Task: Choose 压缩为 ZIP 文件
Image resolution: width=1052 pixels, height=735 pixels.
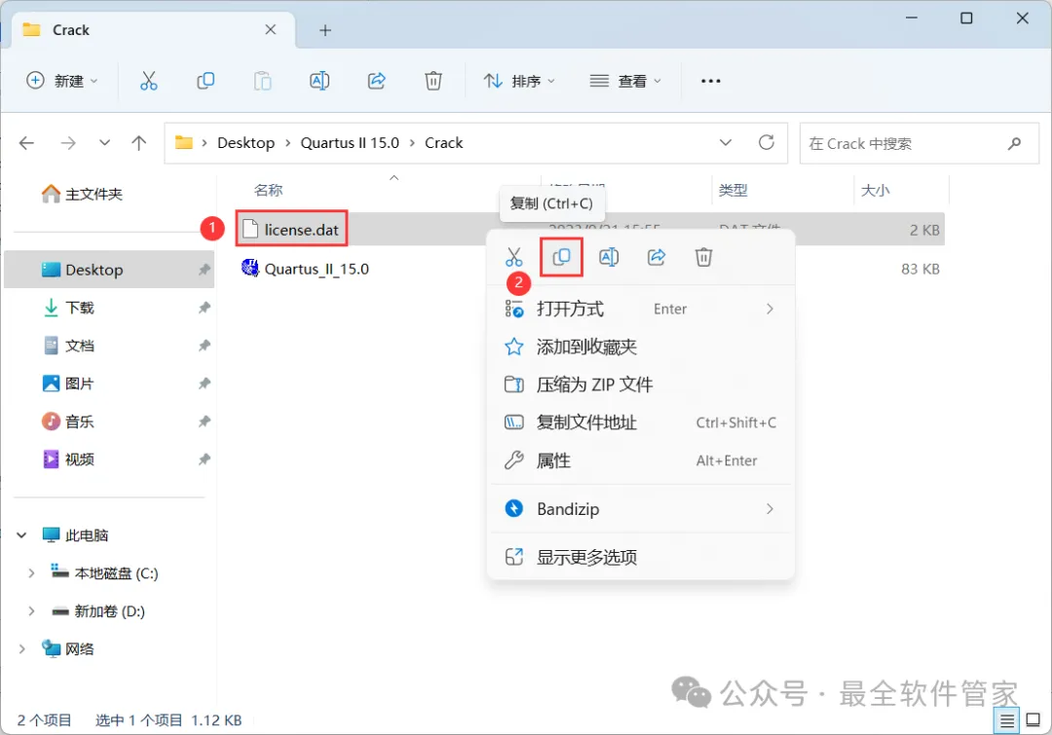Action: coord(641,385)
